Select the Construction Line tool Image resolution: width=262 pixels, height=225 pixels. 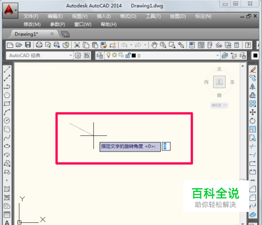tap(7, 78)
